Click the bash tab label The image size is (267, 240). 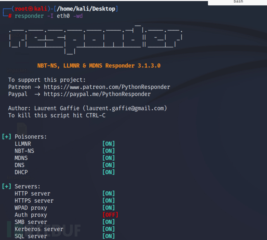click(x=238, y=2)
